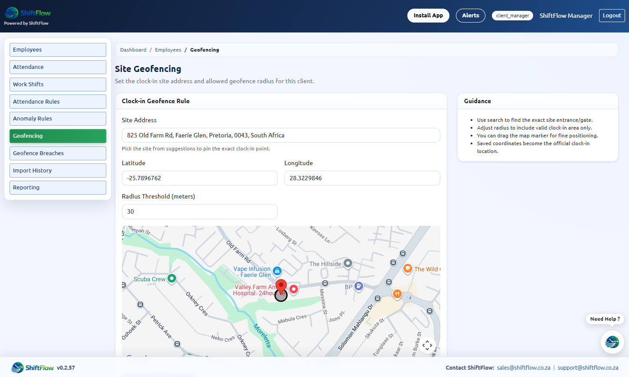
Task: Open Geofence Breaches page
Action: point(58,153)
